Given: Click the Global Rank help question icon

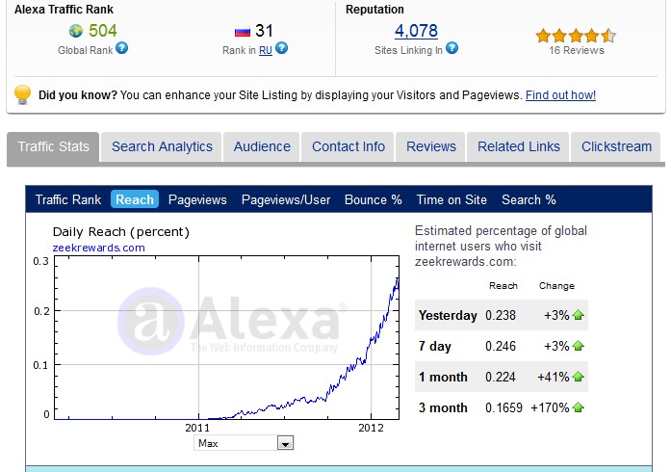Looking at the screenshot, I should click(122, 48).
